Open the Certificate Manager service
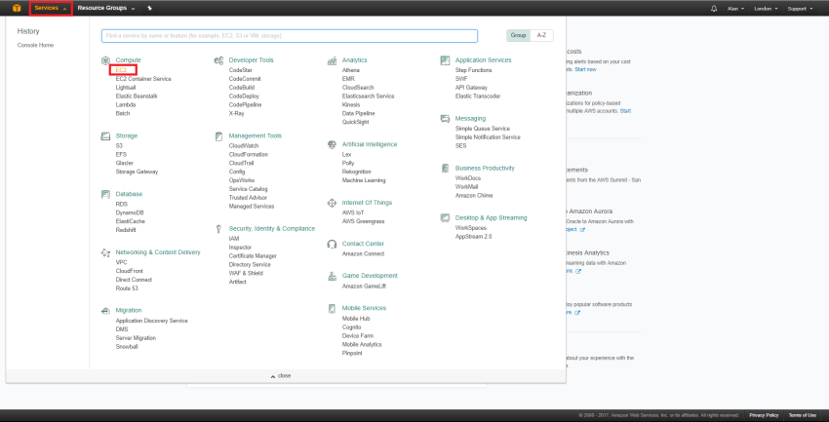Image resolution: width=829 pixels, height=422 pixels. click(x=253, y=256)
